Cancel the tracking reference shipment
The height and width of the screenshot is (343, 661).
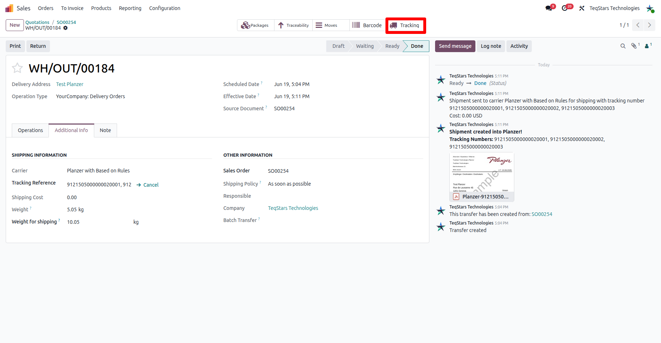pos(147,185)
